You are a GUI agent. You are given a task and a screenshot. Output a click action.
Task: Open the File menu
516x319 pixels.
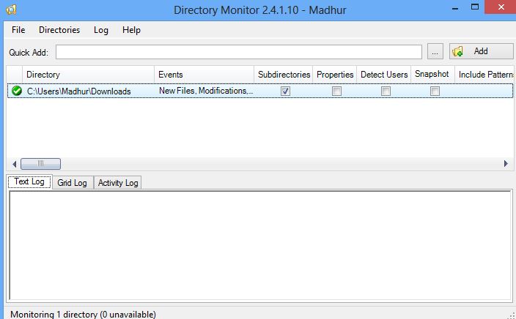tap(18, 30)
